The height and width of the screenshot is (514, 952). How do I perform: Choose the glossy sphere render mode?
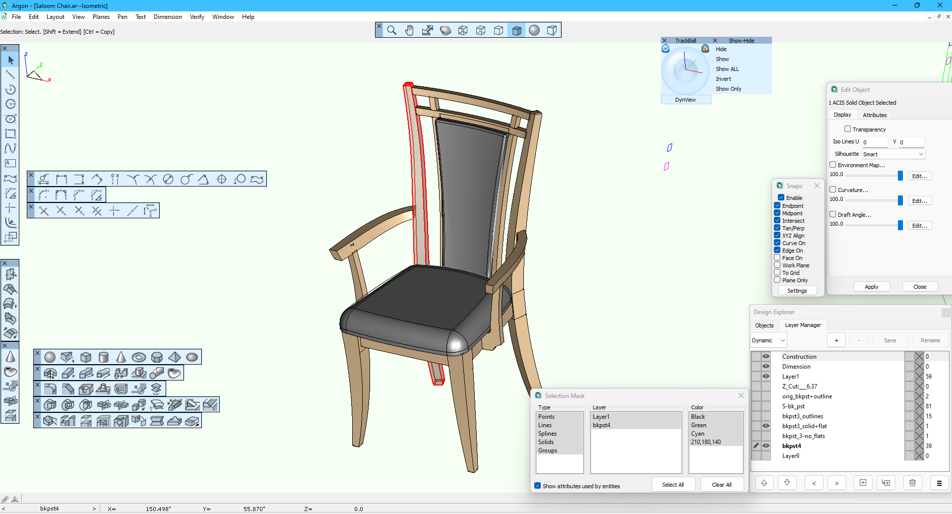click(534, 30)
